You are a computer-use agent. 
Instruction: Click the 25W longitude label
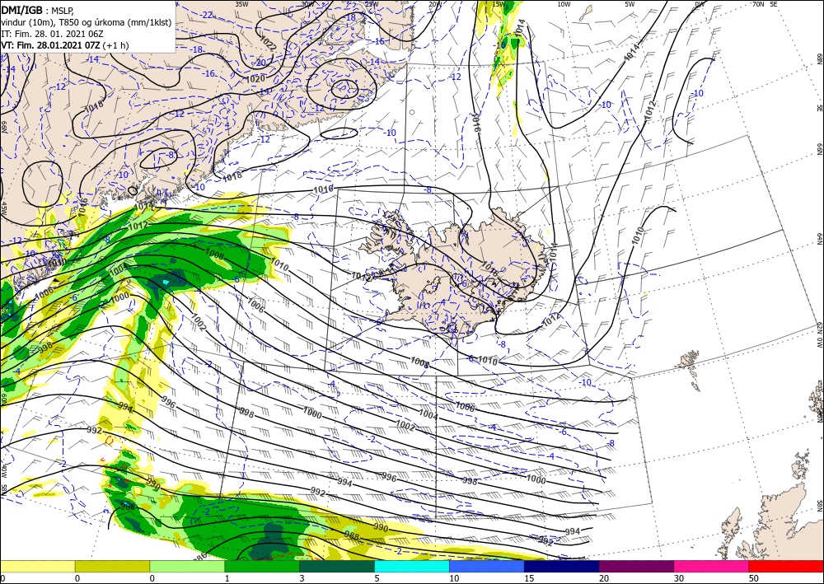[x=372, y=4]
